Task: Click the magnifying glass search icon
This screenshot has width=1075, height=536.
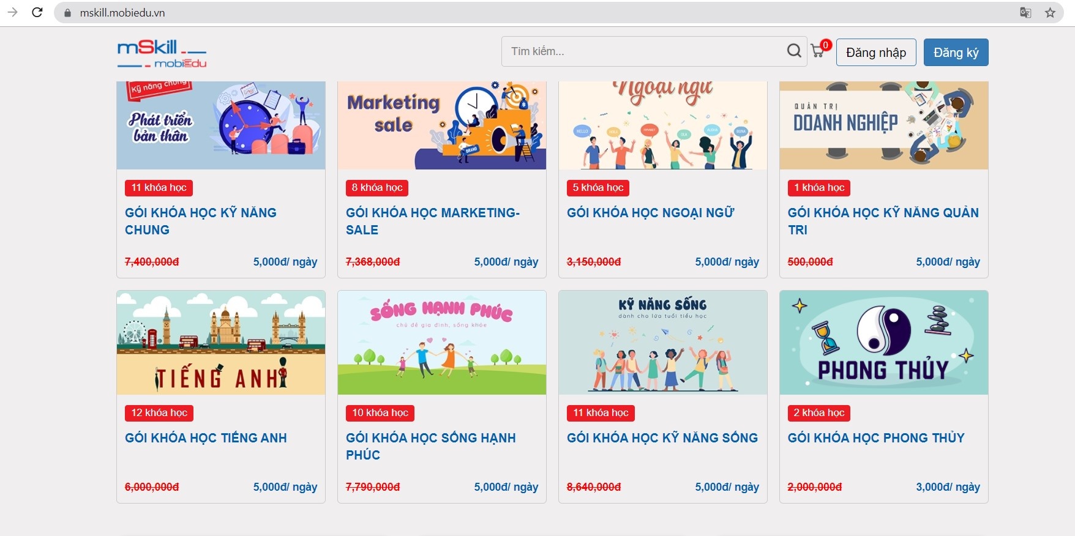Action: pos(793,51)
